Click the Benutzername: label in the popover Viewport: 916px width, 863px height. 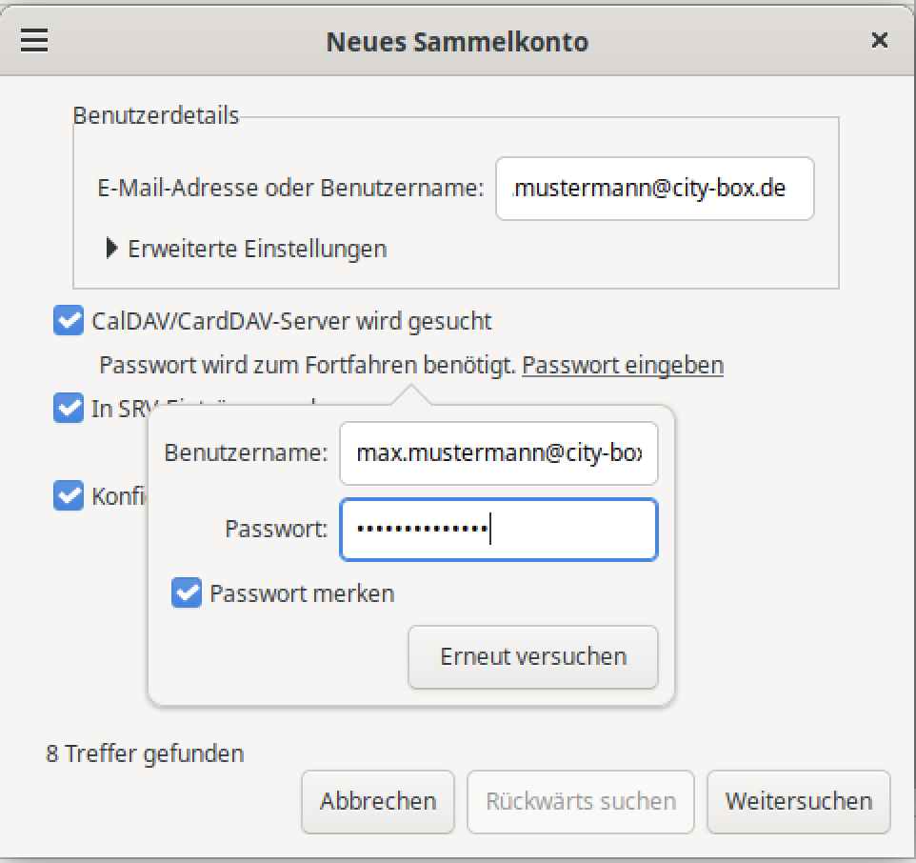(246, 452)
